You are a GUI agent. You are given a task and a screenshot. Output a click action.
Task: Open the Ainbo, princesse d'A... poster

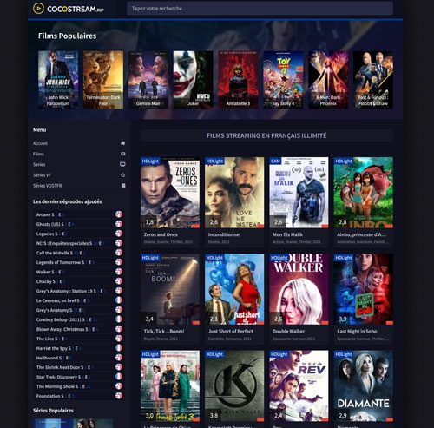(x=364, y=193)
